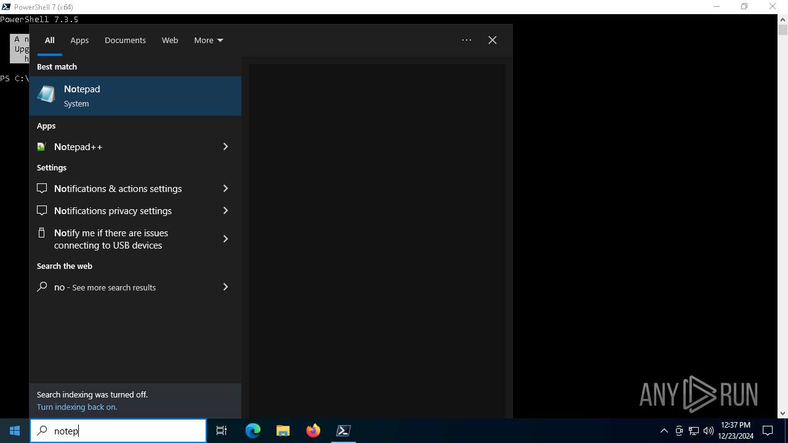Expand Notifications & actions settings arrow

[x=225, y=188]
